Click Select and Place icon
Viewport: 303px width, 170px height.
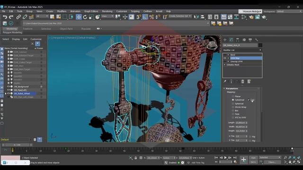tap(98, 17)
